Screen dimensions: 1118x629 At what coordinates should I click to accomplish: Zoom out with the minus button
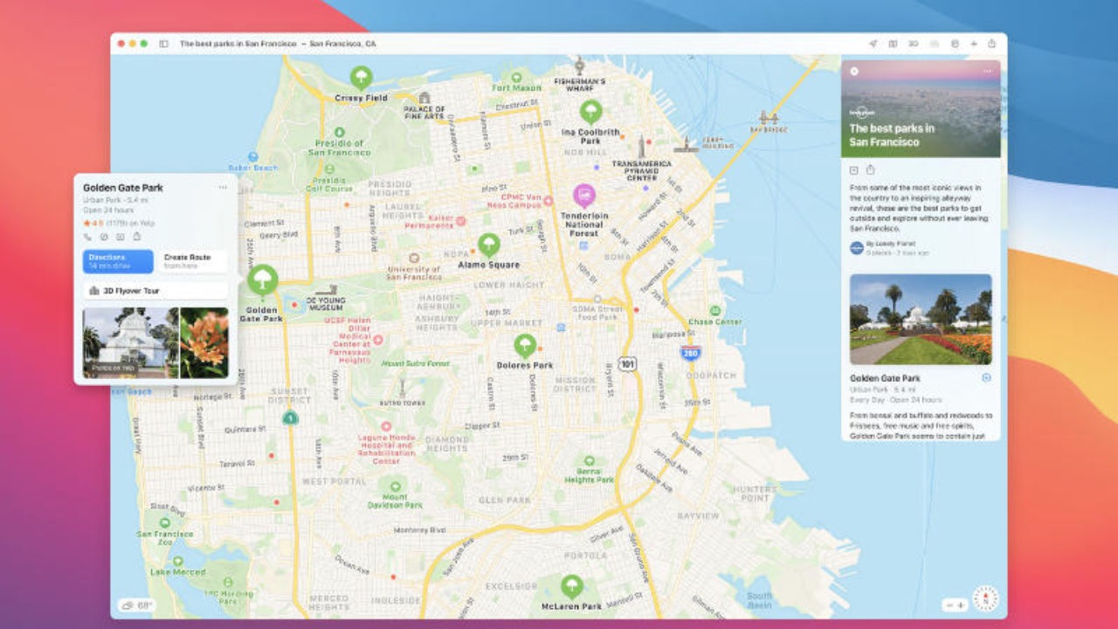[949, 605]
